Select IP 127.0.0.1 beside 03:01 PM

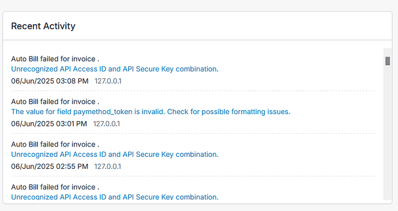click(107, 124)
